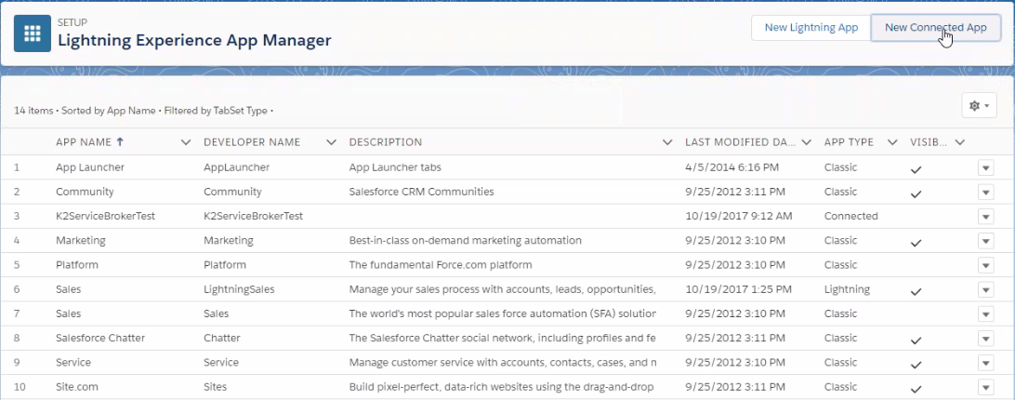Open the Description column chevron menu
Image resolution: width=1015 pixels, height=400 pixels.
click(667, 142)
